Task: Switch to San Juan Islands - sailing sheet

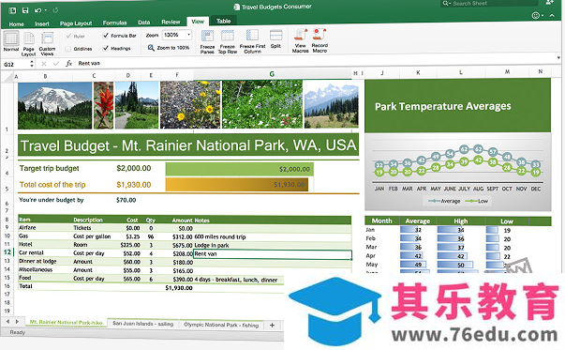Action: point(143,324)
